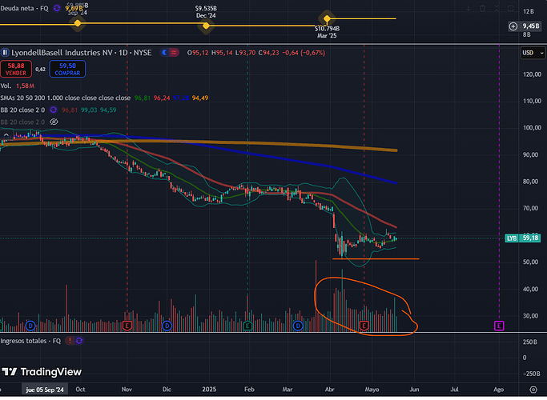Screen dimensions: 547x400
Task: Open the red earnings E marker at Nov
Action: tap(127, 326)
